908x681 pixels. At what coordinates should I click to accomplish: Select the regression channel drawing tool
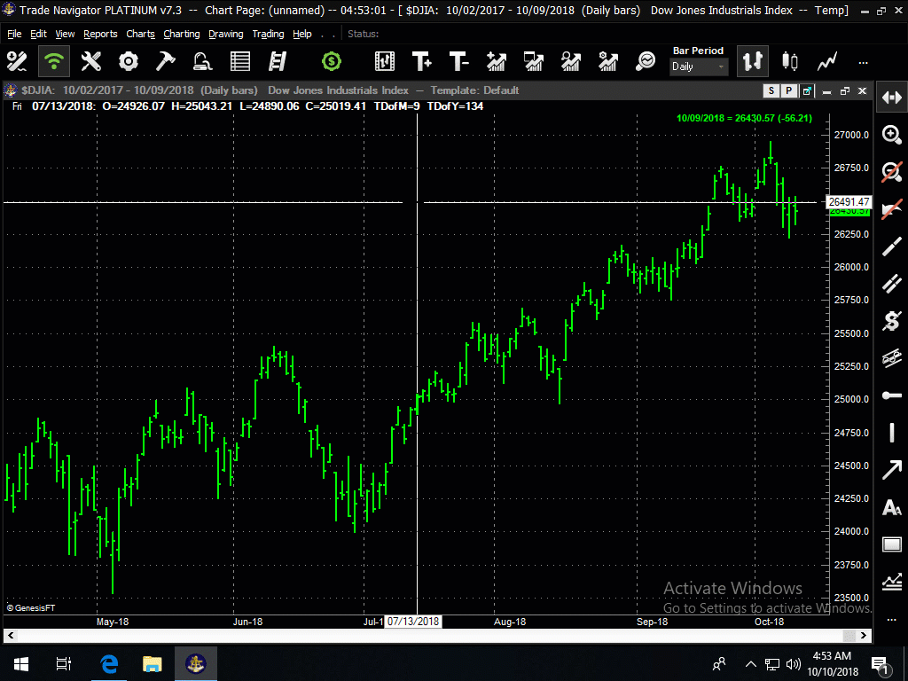click(x=892, y=358)
